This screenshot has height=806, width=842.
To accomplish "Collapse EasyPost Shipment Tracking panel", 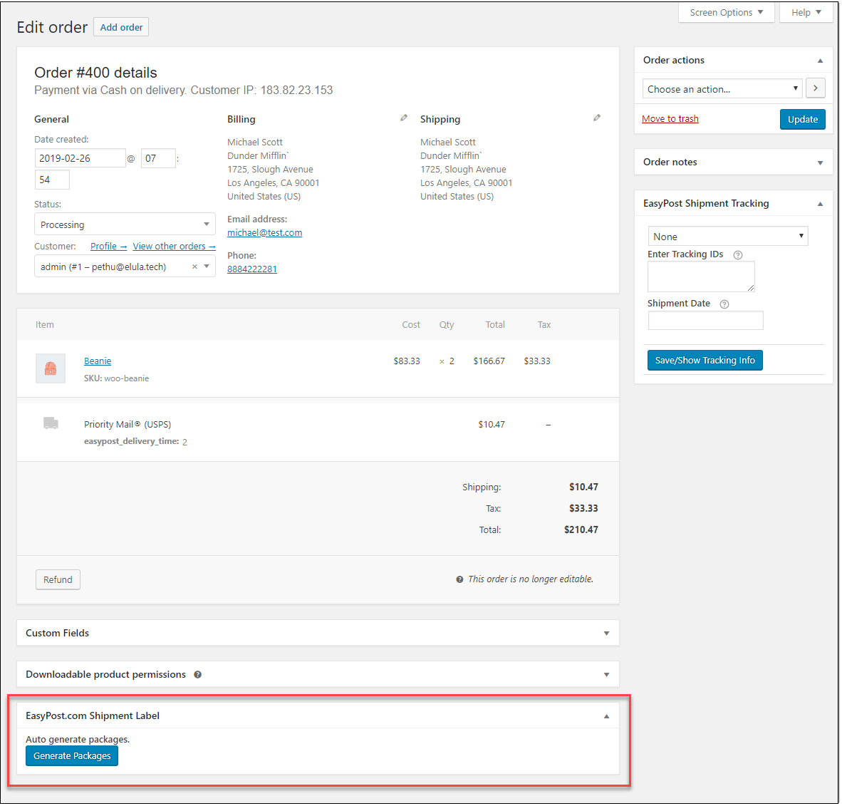I will (x=820, y=205).
